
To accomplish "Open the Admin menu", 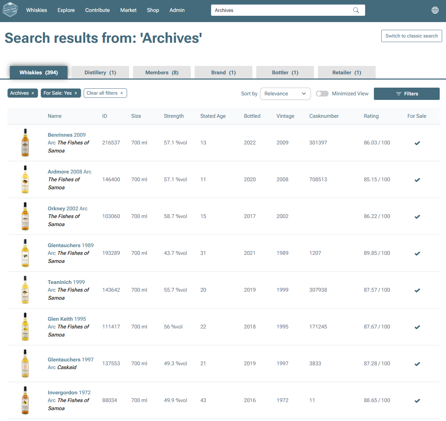I will pyautogui.click(x=177, y=10).
